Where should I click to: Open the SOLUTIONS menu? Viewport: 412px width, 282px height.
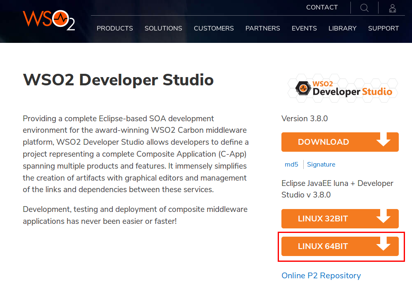(163, 28)
